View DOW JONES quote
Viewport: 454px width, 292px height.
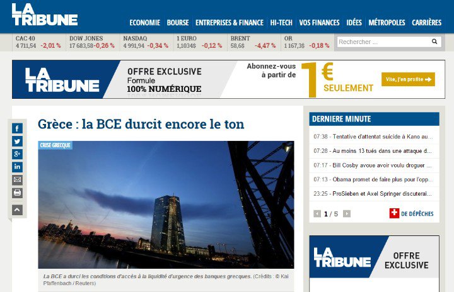92,42
